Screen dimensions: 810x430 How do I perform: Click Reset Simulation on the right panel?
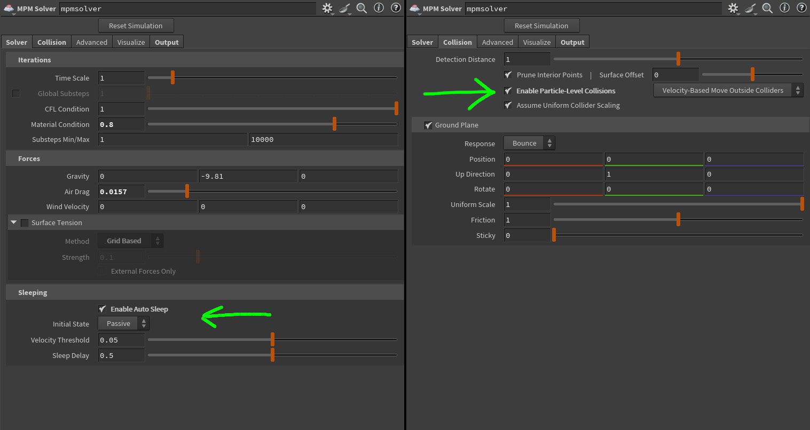click(x=541, y=25)
